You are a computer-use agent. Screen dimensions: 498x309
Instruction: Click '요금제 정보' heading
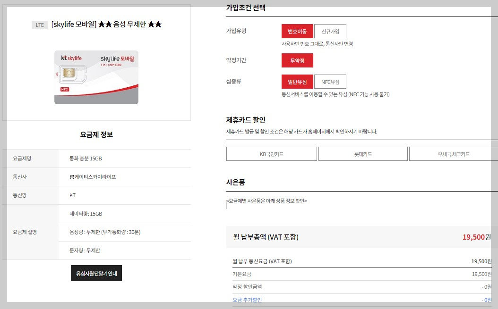(x=96, y=134)
